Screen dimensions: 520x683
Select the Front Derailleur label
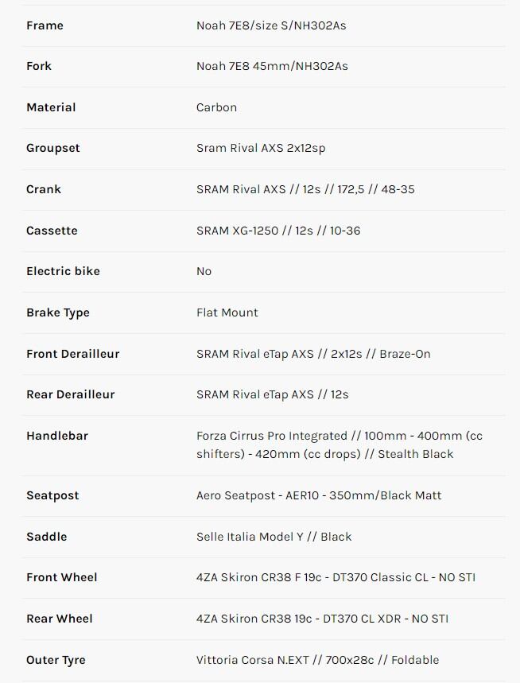pos(73,354)
